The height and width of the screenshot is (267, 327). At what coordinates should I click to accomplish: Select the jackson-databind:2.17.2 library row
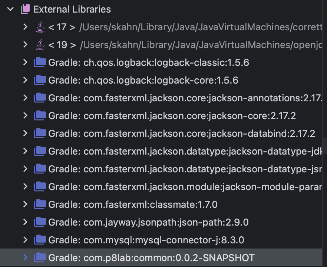click(x=161, y=133)
